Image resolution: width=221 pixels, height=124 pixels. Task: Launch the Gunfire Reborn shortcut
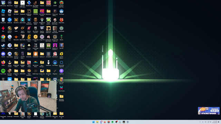click(61, 55)
